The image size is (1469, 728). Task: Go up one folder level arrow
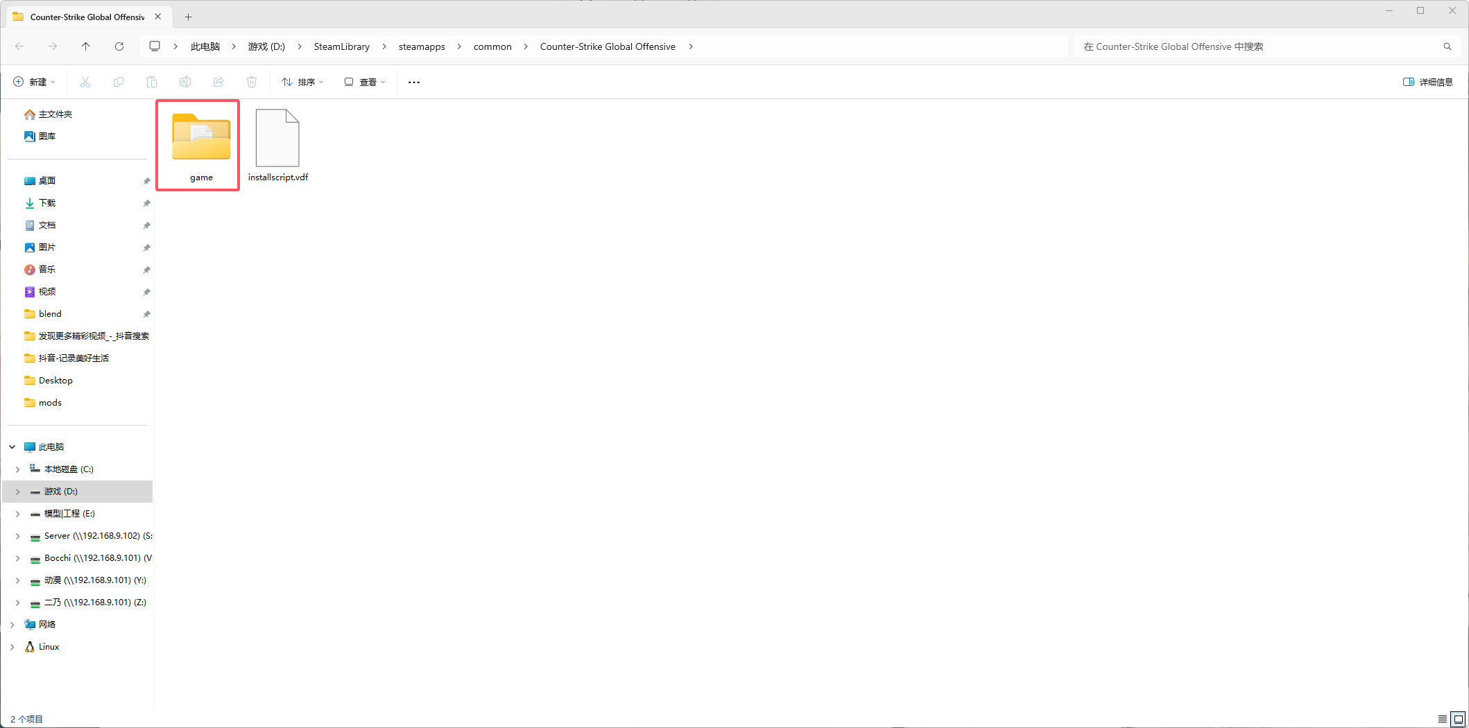click(86, 46)
